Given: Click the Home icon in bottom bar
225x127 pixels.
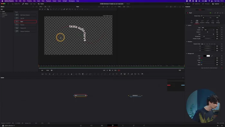Looking at the screenshot, I should click(218, 126).
